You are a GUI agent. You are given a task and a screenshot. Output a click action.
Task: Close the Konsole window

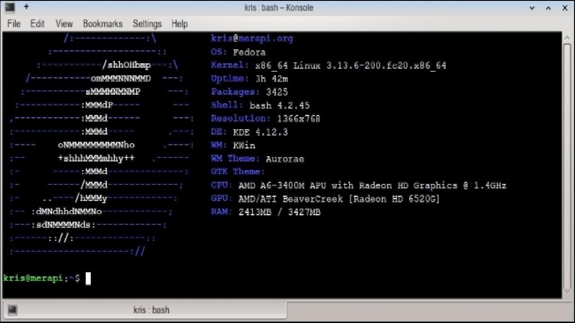click(565, 8)
